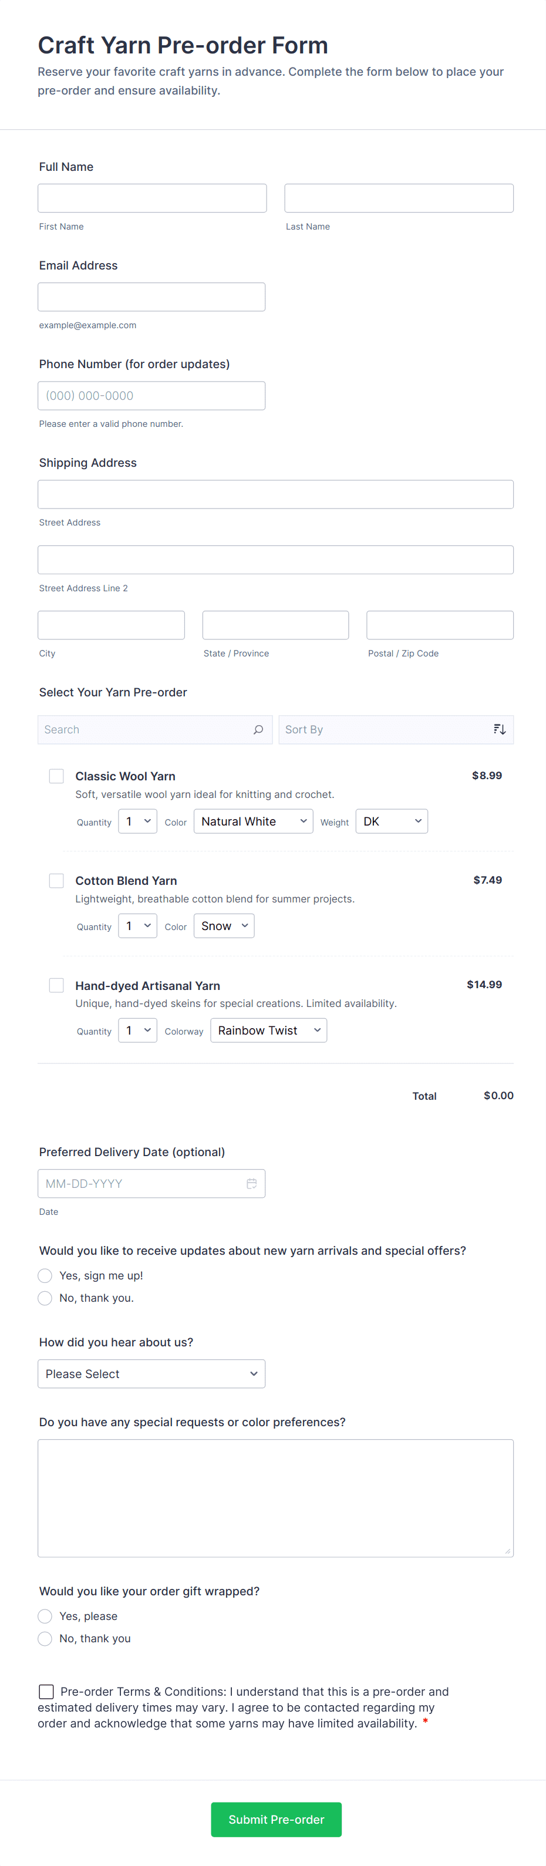Click the search magnifier icon
The width and height of the screenshot is (546, 1866).
pyautogui.click(x=258, y=729)
